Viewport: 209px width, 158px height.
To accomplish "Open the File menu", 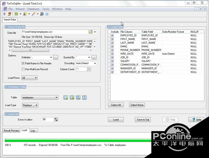I will tap(10, 9).
